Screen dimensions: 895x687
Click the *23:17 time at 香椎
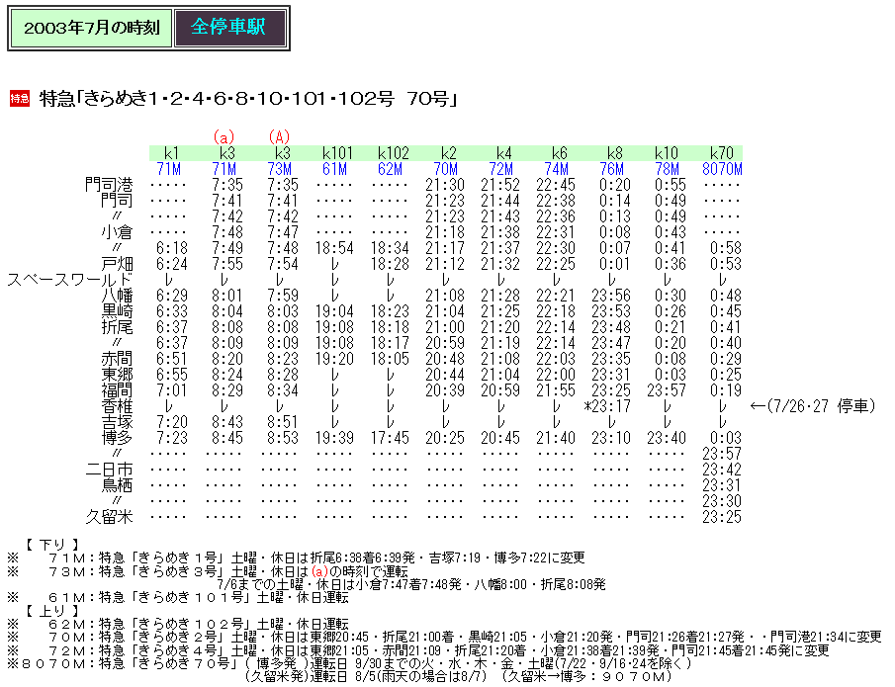pyautogui.click(x=607, y=406)
